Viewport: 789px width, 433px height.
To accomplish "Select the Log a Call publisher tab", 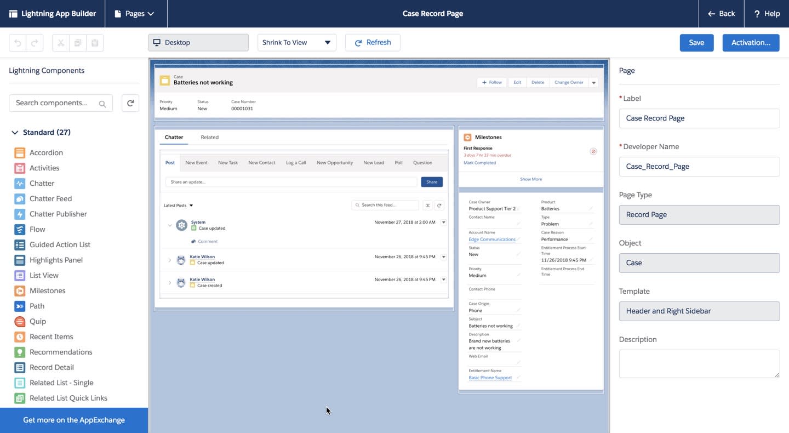I will pyautogui.click(x=296, y=163).
